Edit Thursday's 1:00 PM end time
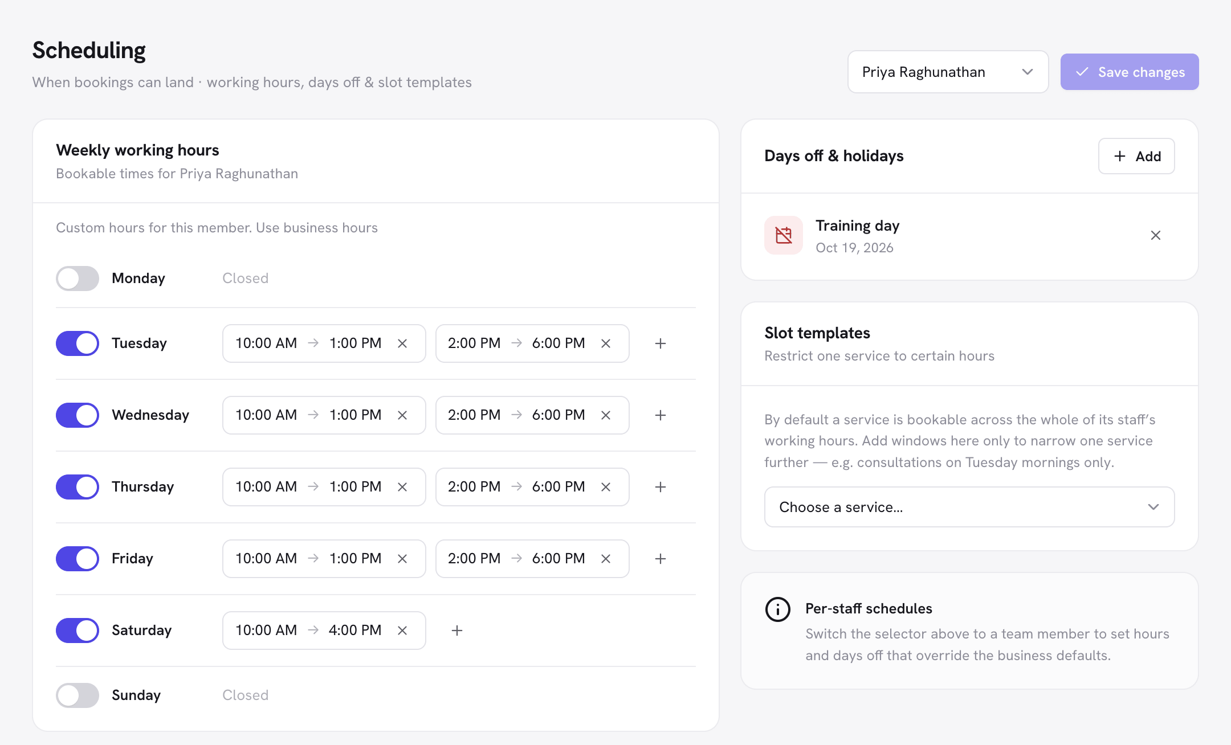Viewport: 1231px width, 745px height. pos(356,487)
